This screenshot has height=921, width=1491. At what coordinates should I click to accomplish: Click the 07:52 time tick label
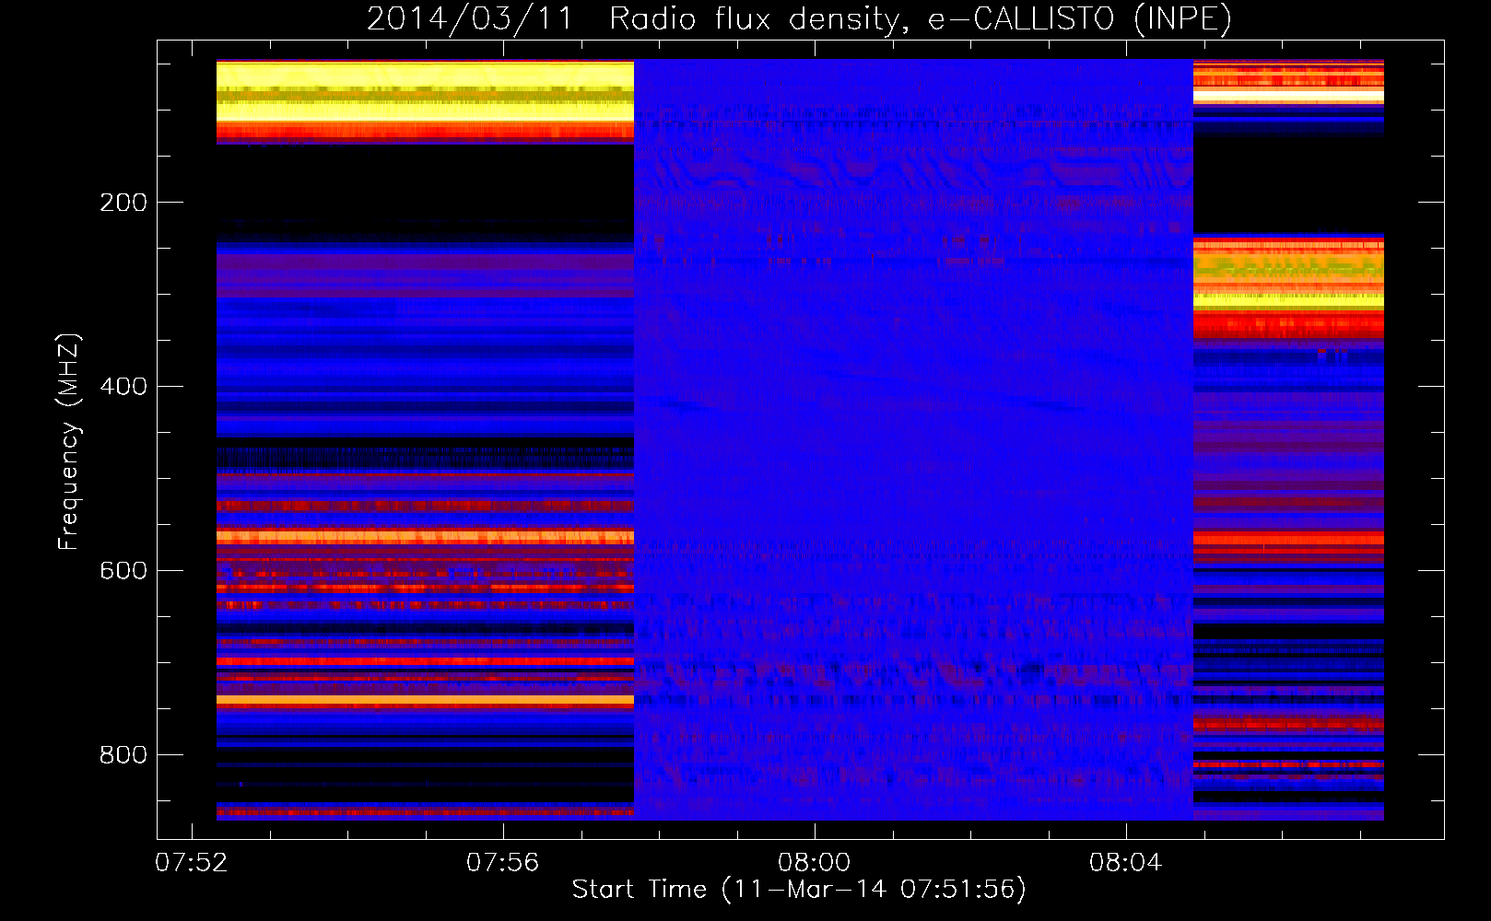pyautogui.click(x=191, y=863)
